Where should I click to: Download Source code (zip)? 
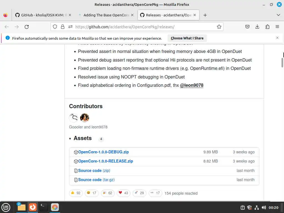pyautogui.click(x=94, y=171)
